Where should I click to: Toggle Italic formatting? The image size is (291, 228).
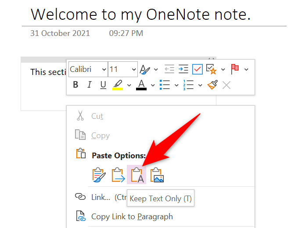pyautogui.click(x=90, y=85)
